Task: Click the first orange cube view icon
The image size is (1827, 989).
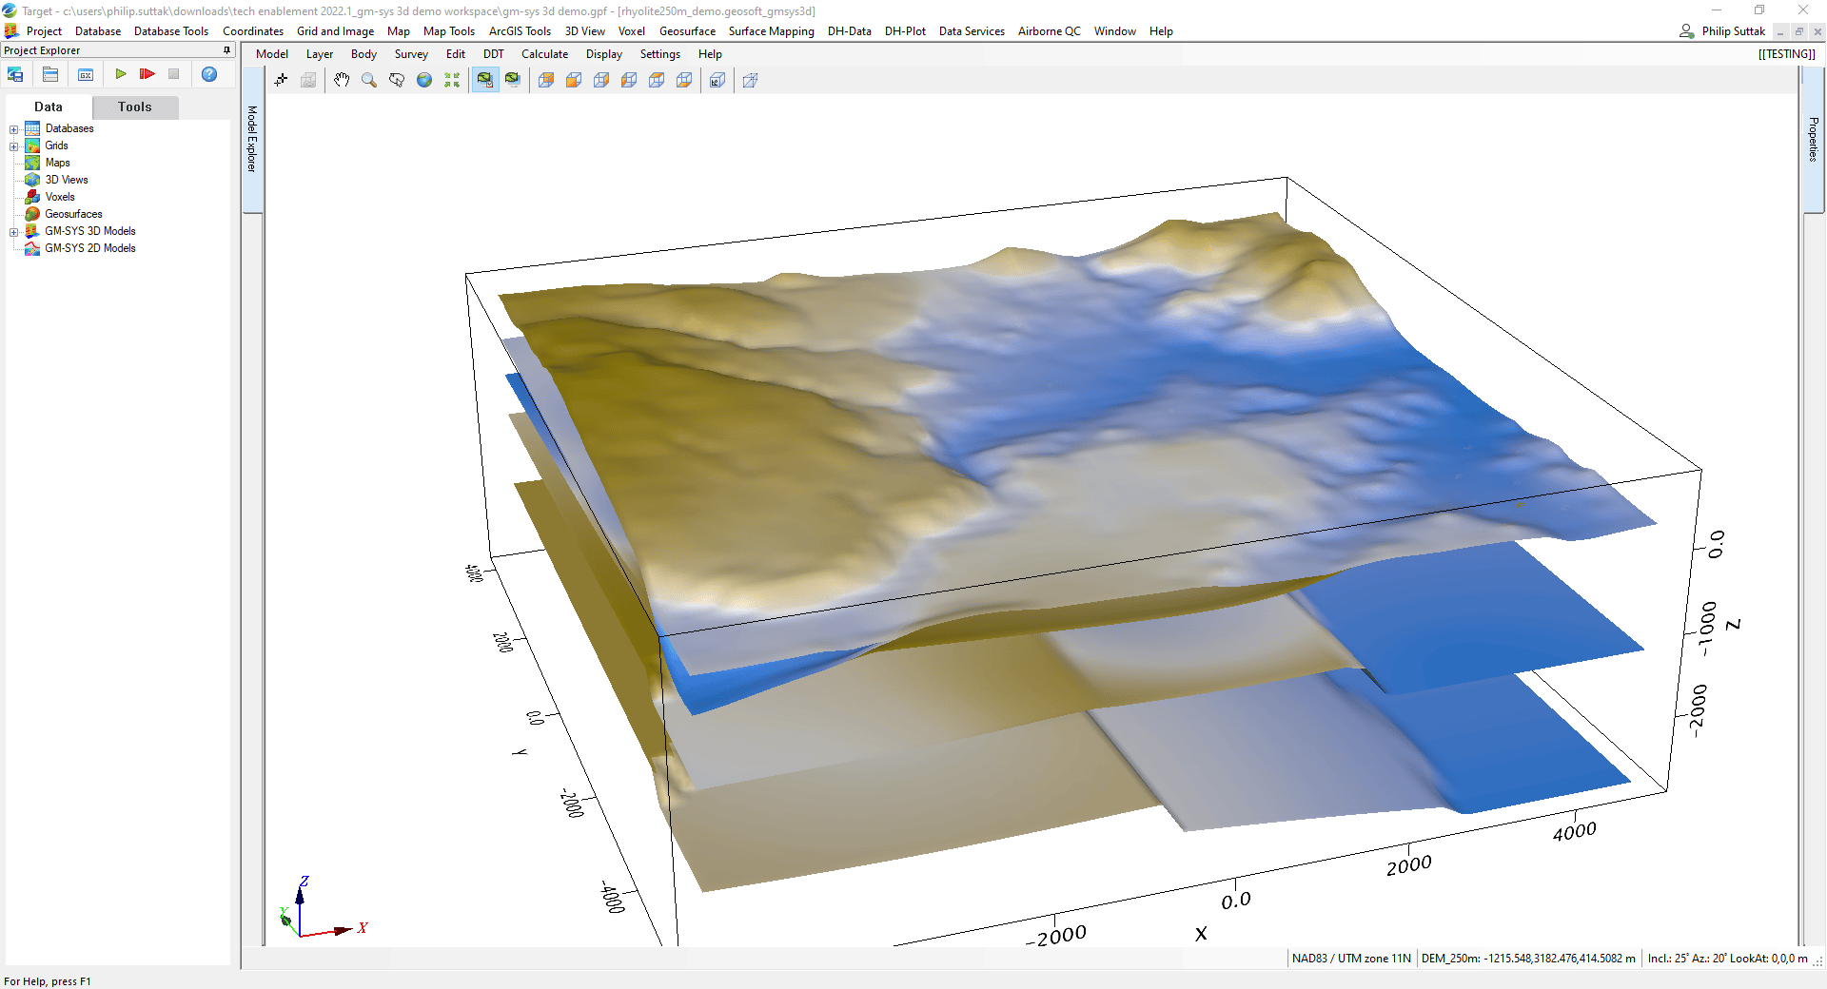Action: (546, 80)
